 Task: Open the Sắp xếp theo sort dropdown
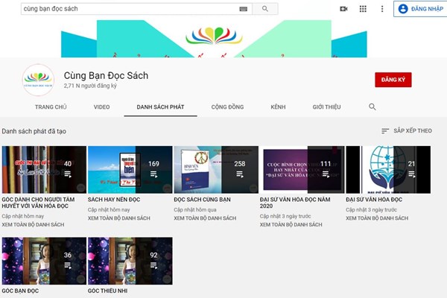point(407,131)
